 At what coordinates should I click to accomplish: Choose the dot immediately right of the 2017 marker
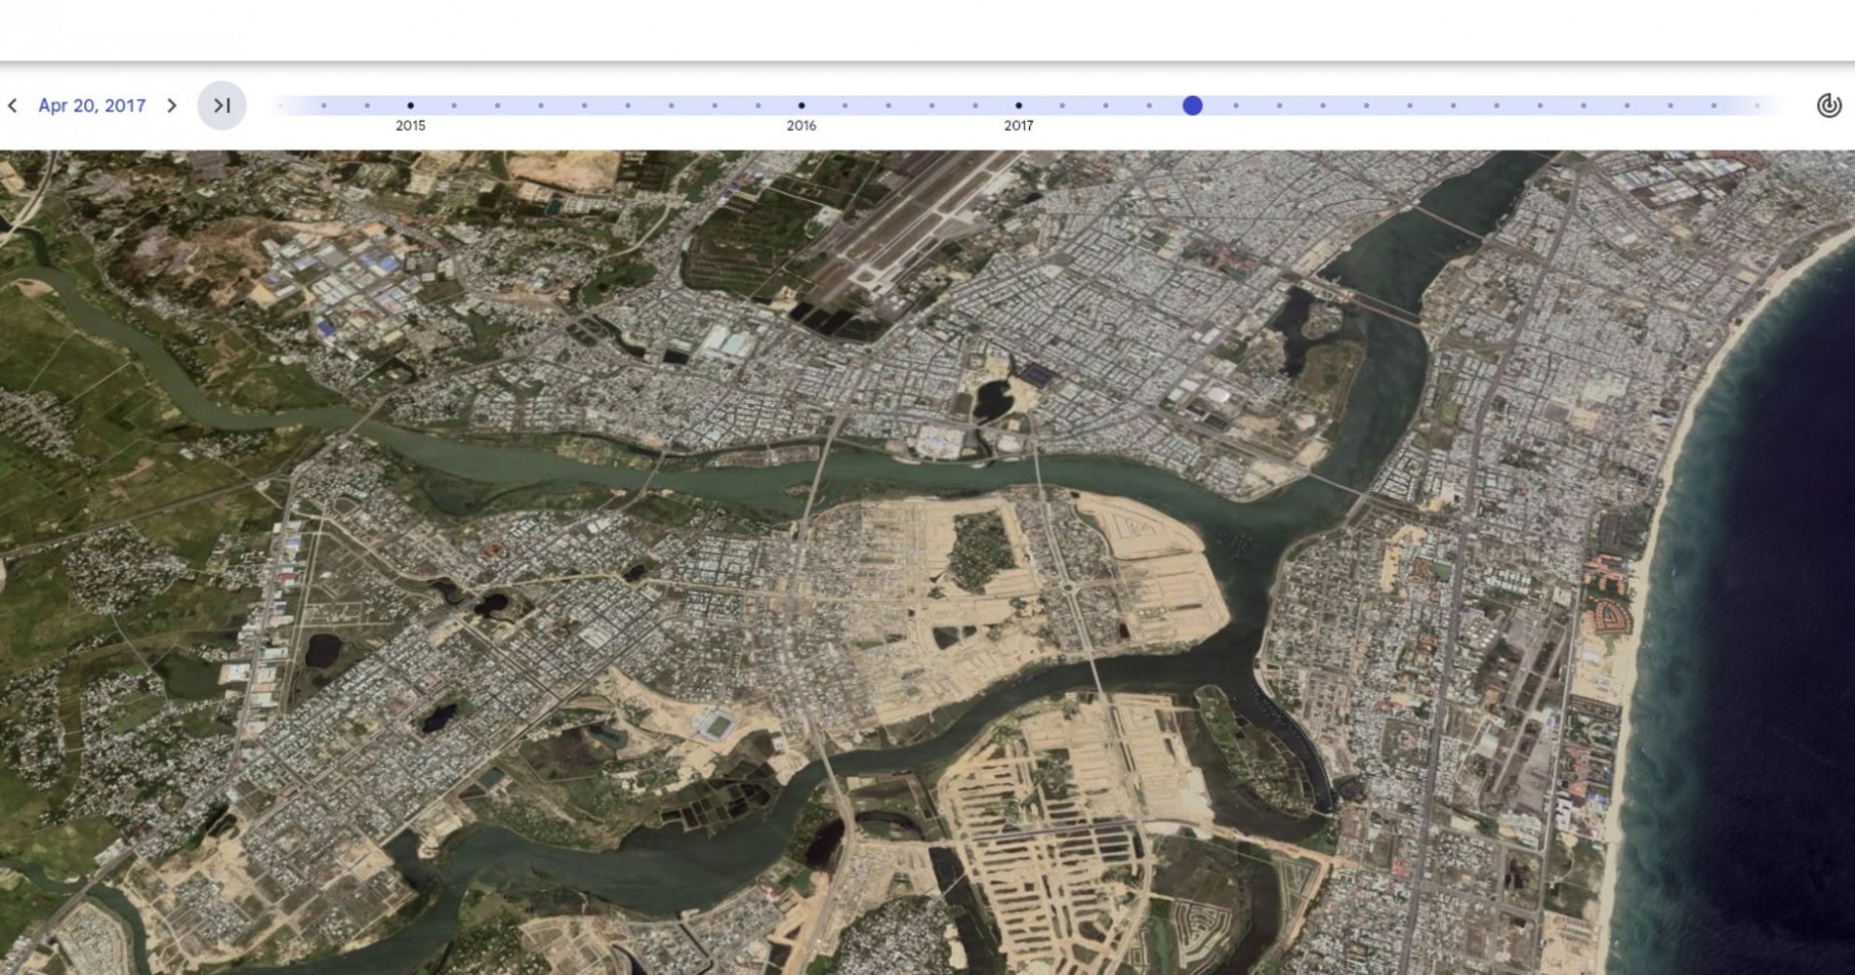tap(1062, 105)
